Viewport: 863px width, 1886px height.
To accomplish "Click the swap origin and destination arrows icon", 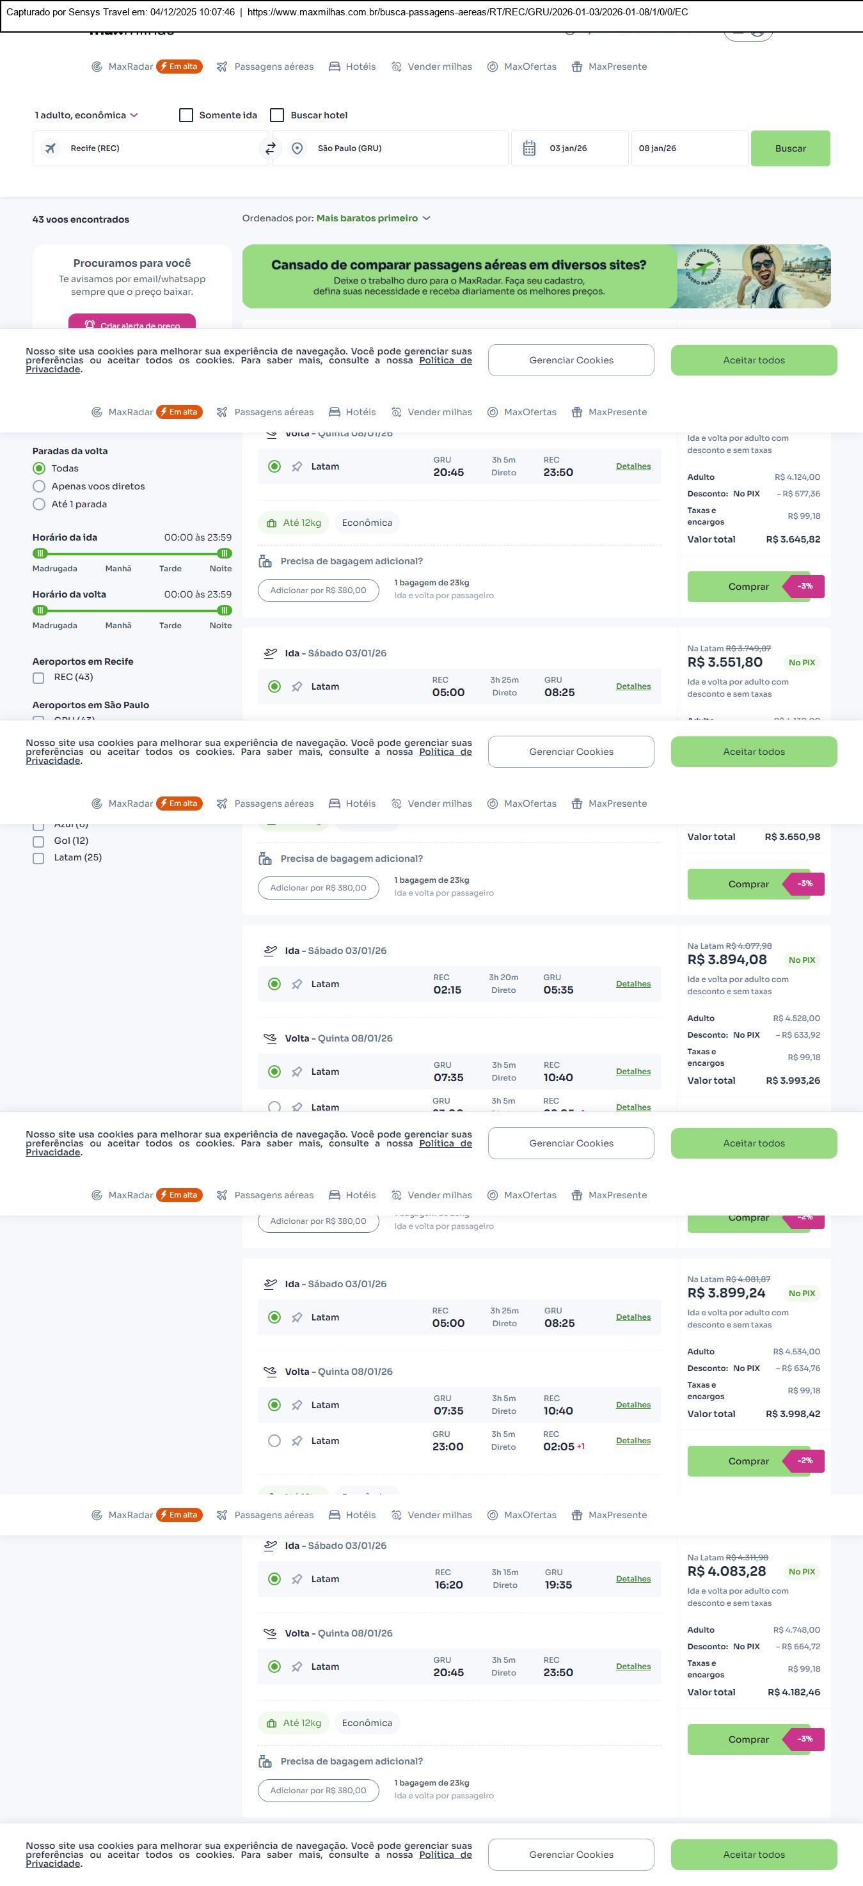I will [270, 148].
